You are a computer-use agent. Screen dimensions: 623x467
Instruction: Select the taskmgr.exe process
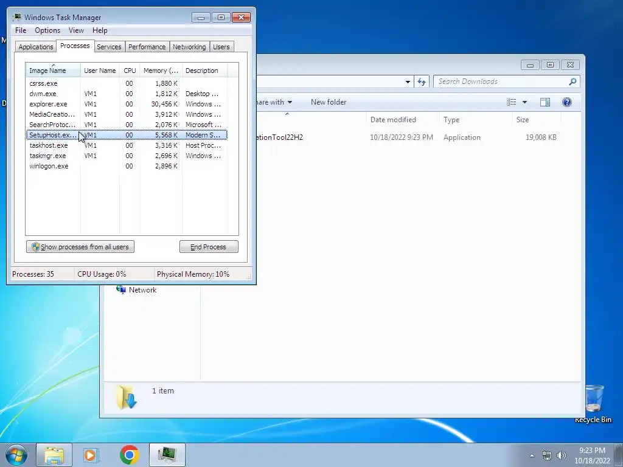[127, 156]
